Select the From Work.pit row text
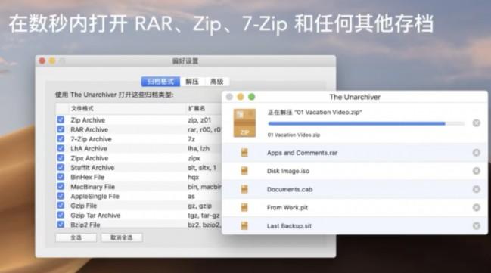 pos(287,207)
